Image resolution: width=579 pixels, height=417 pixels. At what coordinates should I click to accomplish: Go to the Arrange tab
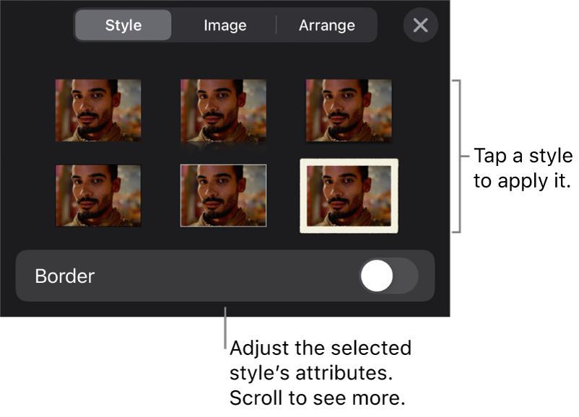coord(327,25)
